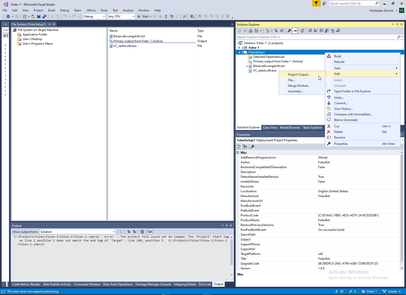Open the File Types Editor icon
The height and width of the screenshot is (295, 406).
(321, 31)
